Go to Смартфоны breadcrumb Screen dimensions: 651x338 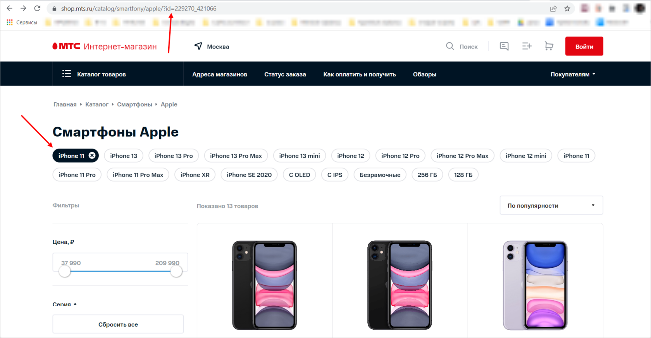134,104
